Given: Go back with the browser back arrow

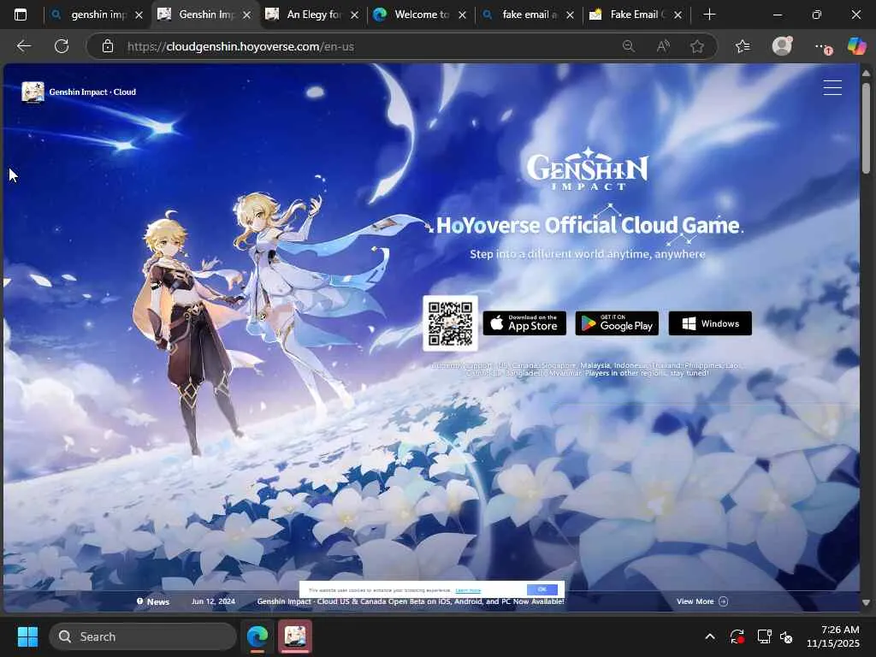Looking at the screenshot, I should click(23, 46).
